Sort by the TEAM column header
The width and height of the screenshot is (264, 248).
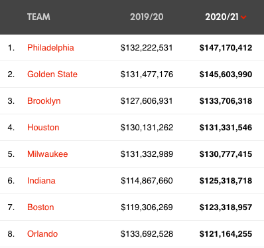pyautogui.click(x=38, y=17)
